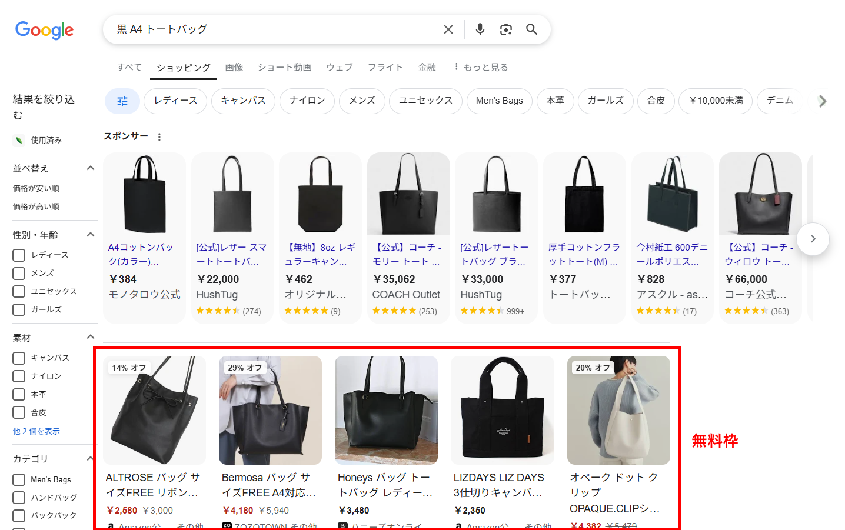
Task: Collapse the カテゴリ section
Action: pos(91,459)
